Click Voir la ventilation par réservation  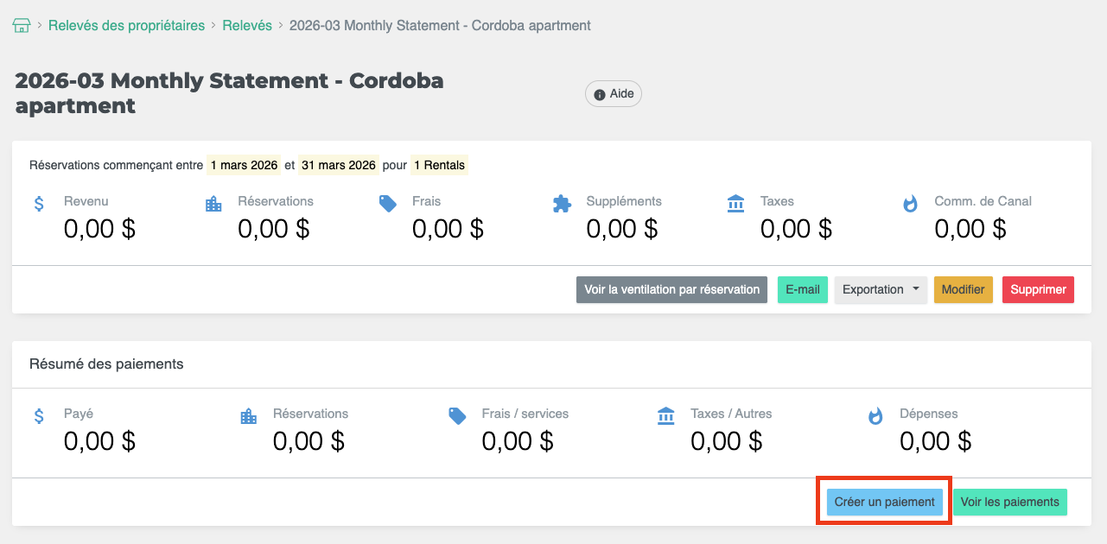671,289
